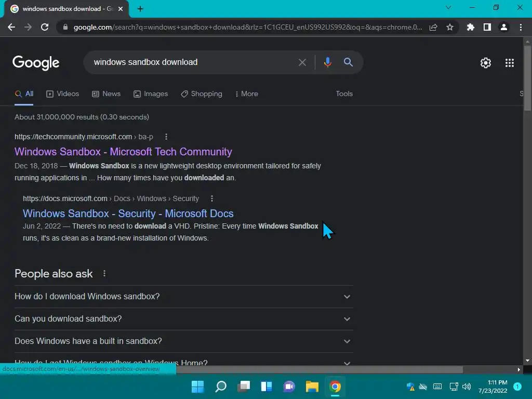
Task: Open the volume icon in the system tray
Action: tap(467, 387)
